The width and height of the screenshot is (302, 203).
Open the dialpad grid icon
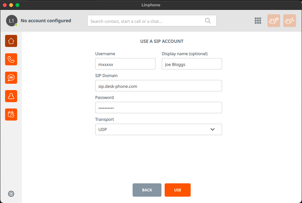pyautogui.click(x=258, y=21)
